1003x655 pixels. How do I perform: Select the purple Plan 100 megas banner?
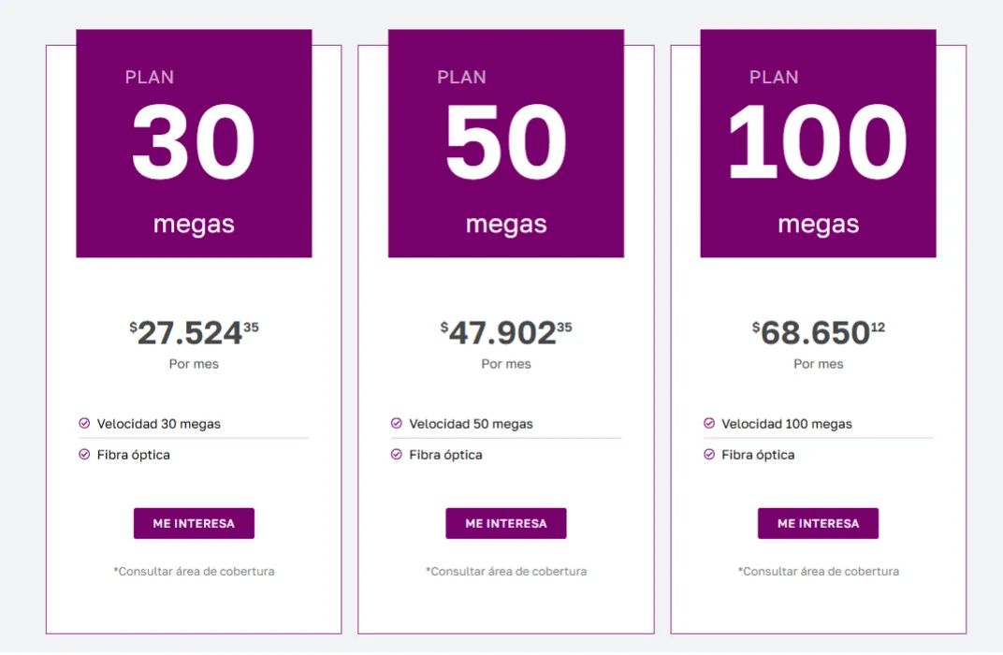[818, 143]
